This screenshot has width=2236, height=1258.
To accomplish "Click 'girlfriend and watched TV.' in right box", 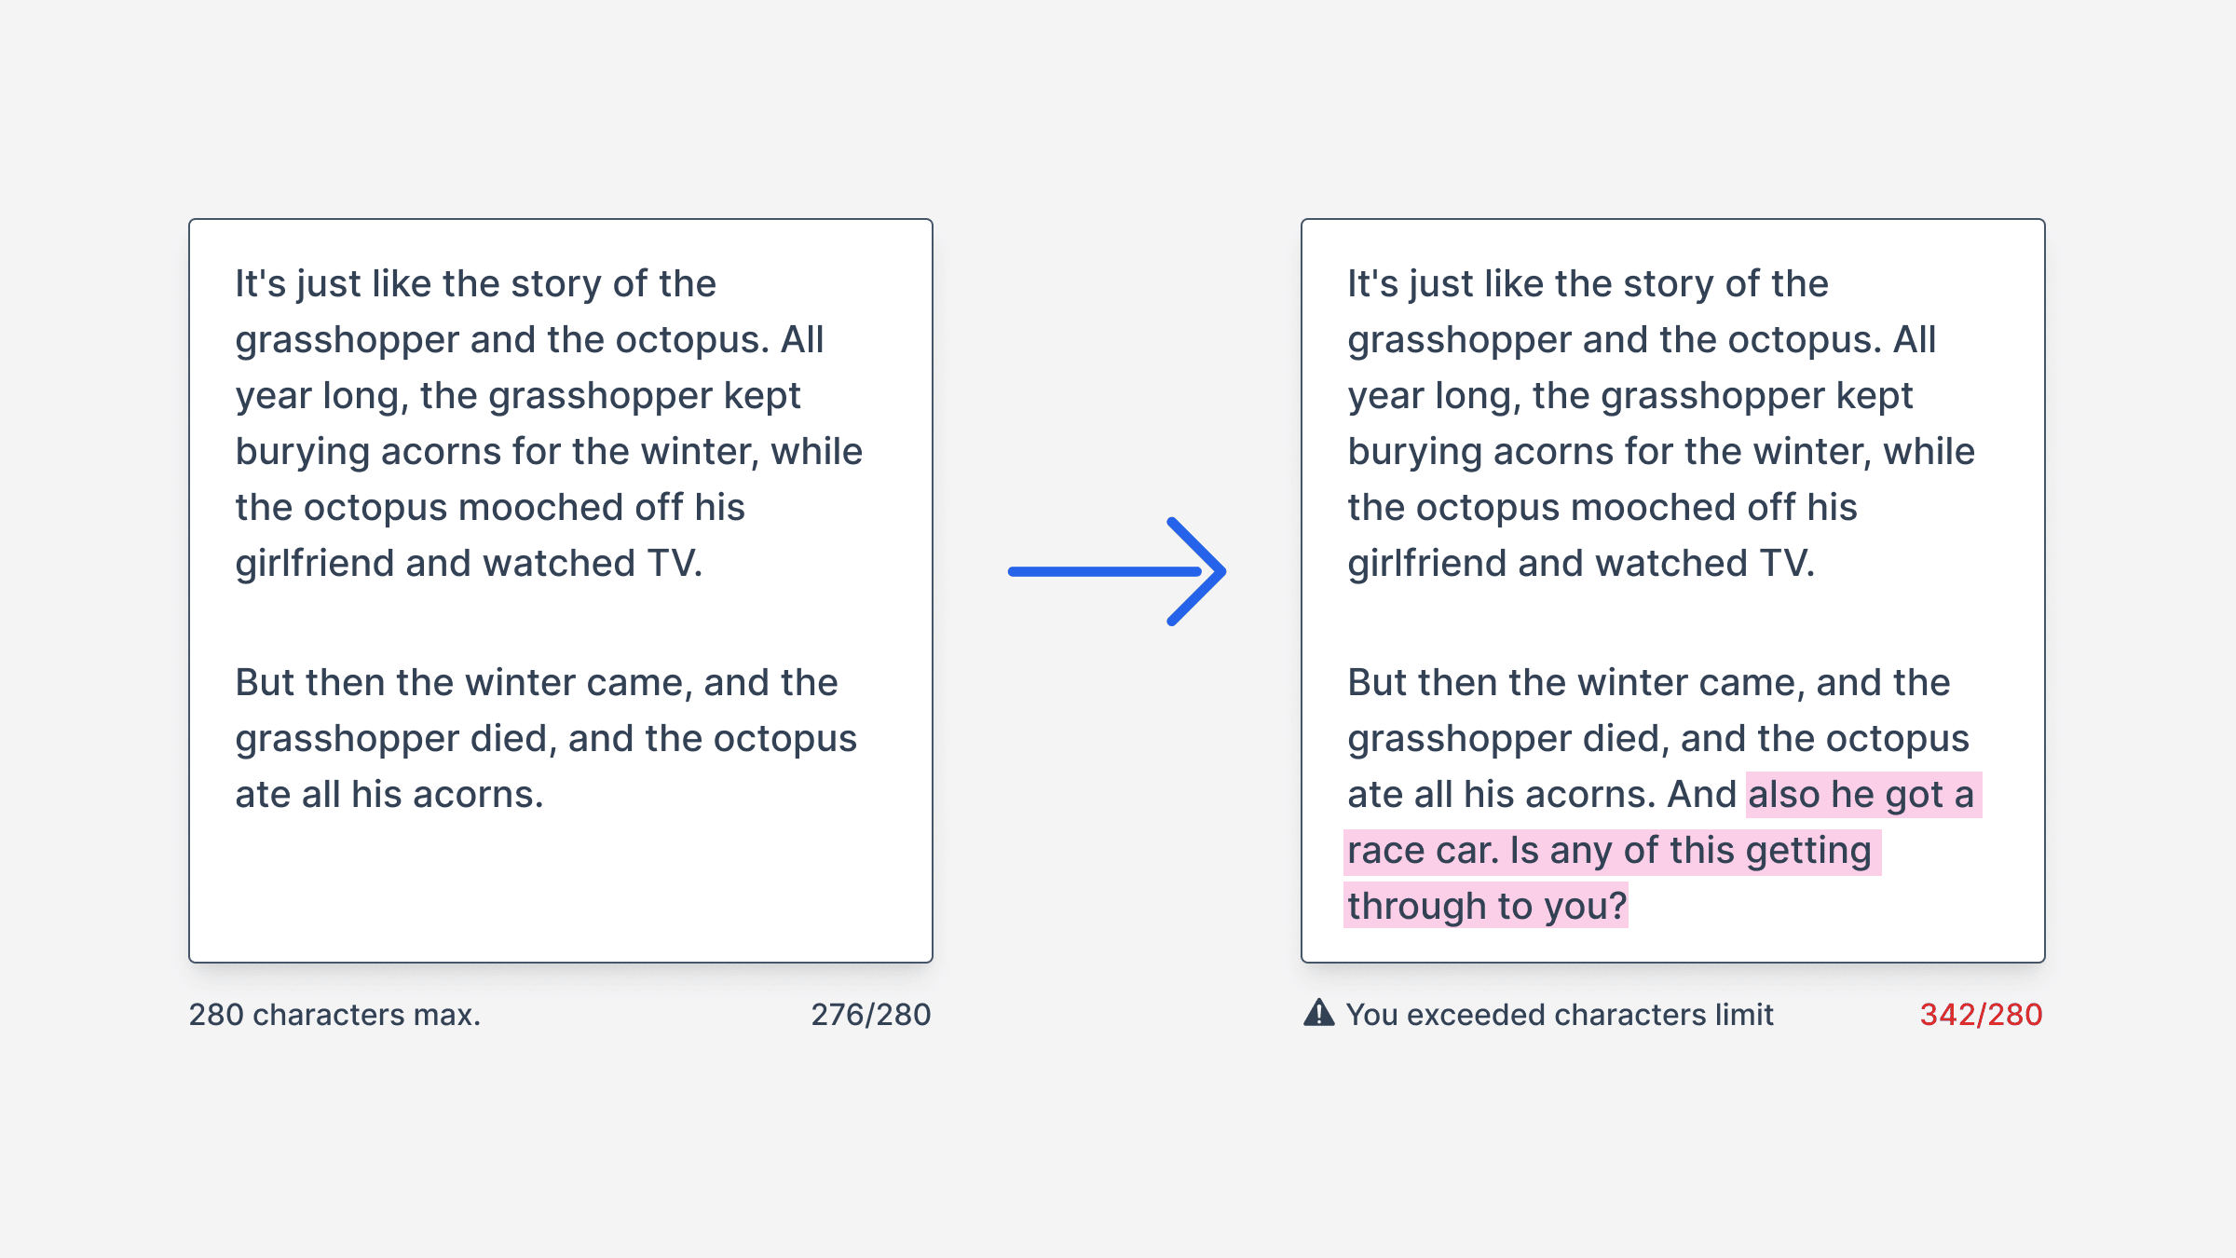I will (x=1582, y=564).
